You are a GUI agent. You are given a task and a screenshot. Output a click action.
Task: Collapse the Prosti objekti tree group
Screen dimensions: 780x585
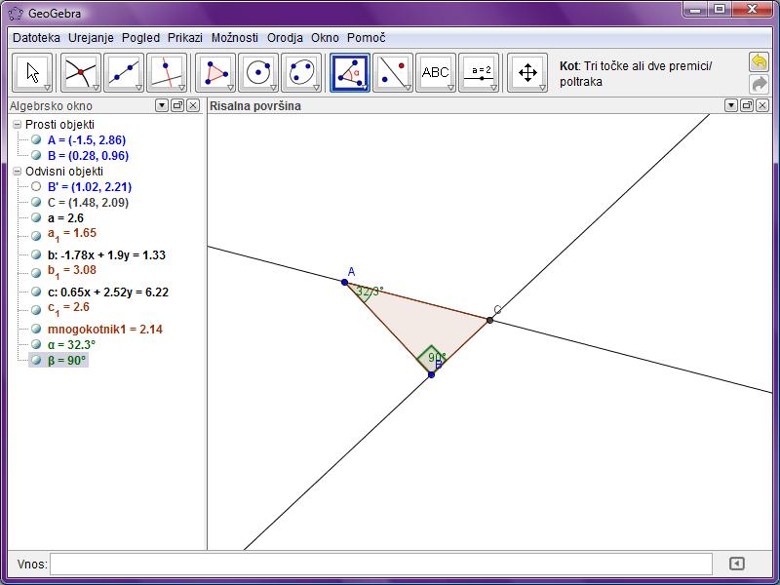tap(17, 125)
